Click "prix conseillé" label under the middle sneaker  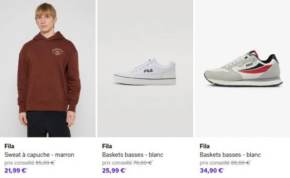coord(116,162)
